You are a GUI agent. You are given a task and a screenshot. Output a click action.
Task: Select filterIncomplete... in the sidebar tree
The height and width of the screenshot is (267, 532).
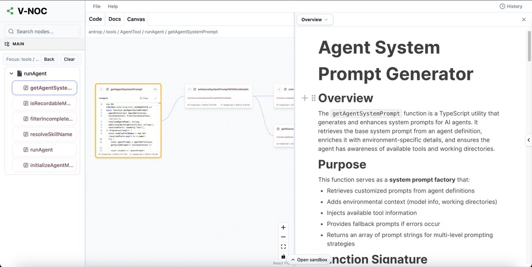[44, 119]
